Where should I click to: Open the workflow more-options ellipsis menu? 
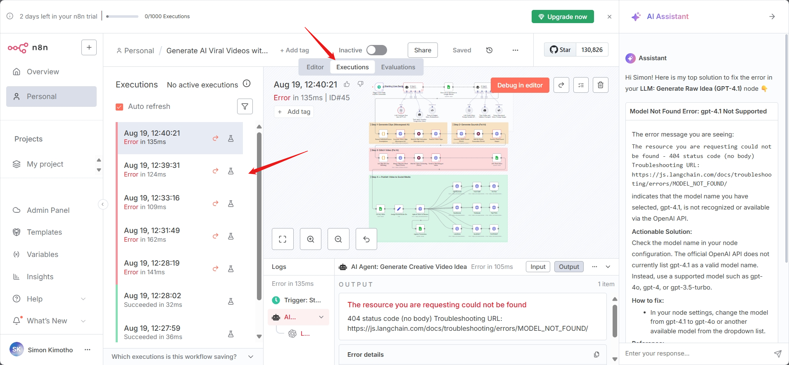point(516,50)
